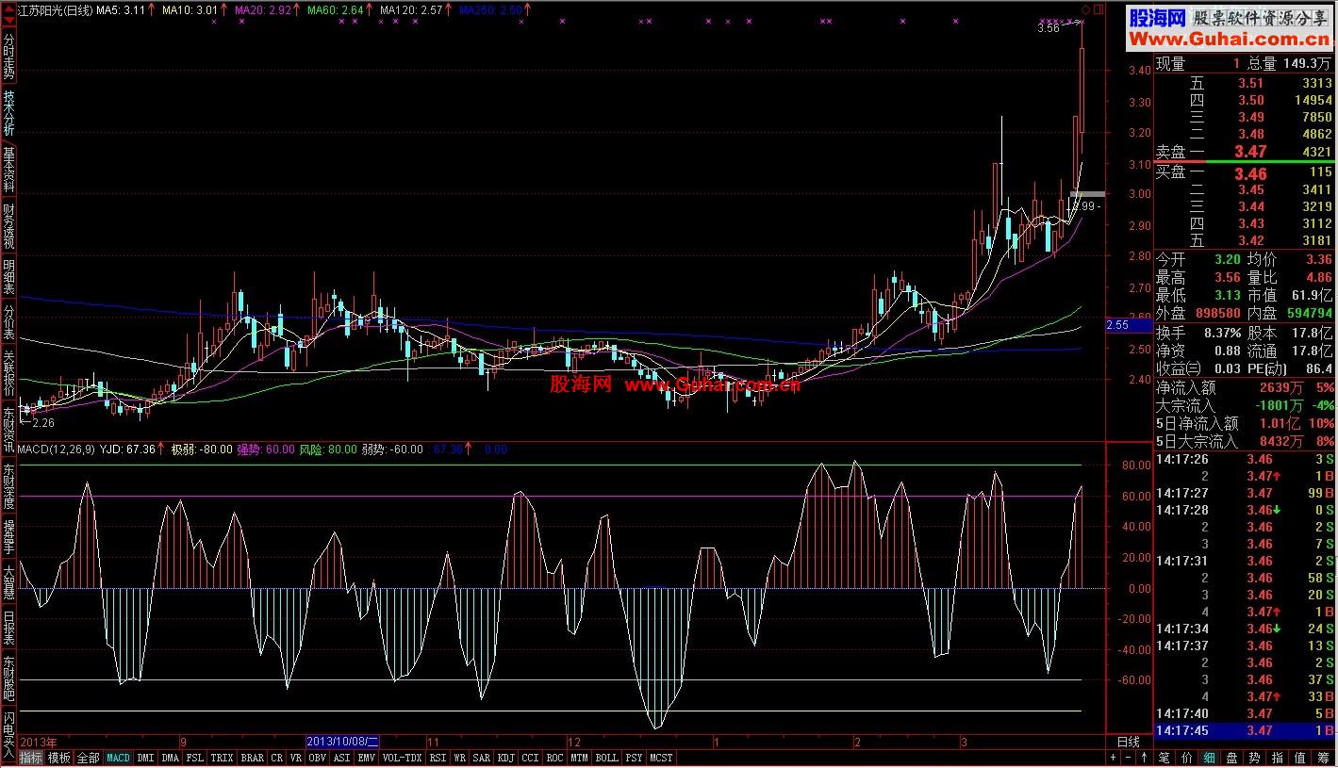1338x768 pixels.
Task: Switch to 价 panel tab
Action: click(1186, 758)
